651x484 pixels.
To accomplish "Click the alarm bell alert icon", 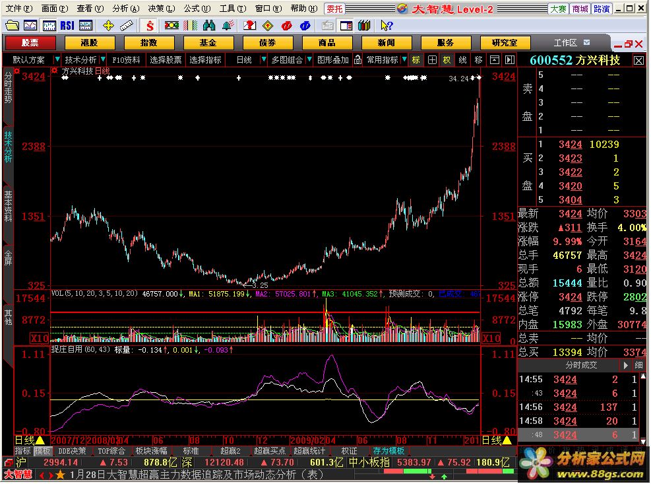I will coord(228,26).
